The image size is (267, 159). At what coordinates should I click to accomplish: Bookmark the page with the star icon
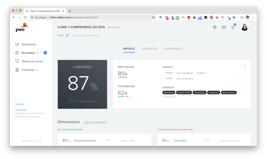[153, 17]
